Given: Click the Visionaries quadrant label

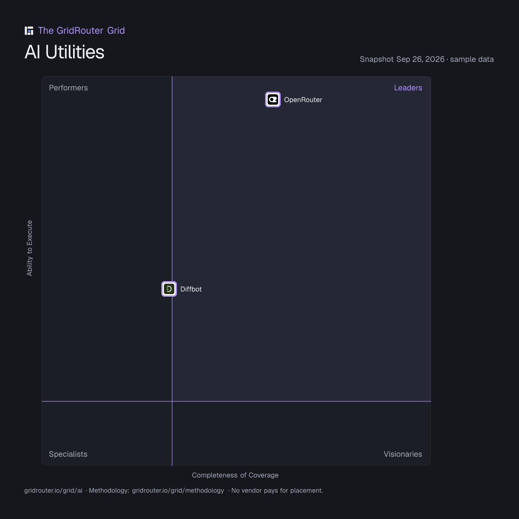Looking at the screenshot, I should [x=403, y=454].
